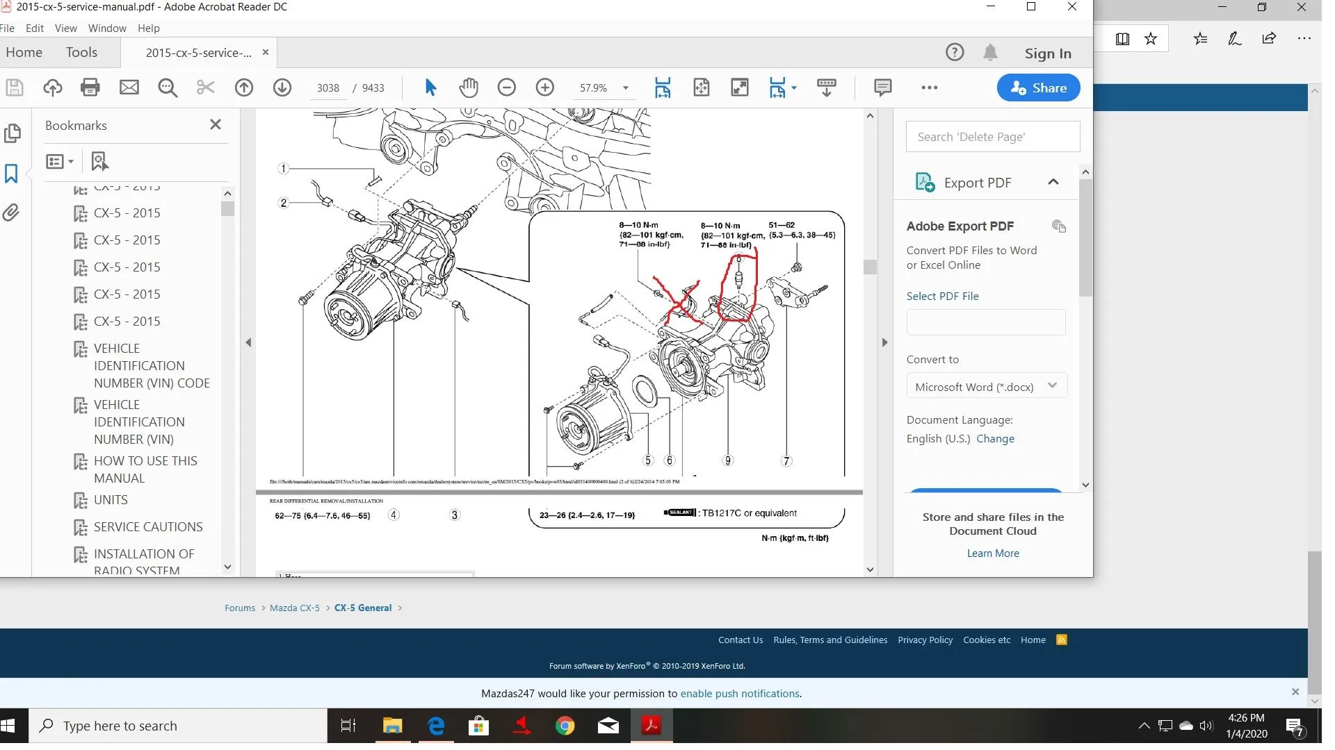Click the fit width scrolling icon
Viewport: 1335px width, 750px height.
(663, 87)
